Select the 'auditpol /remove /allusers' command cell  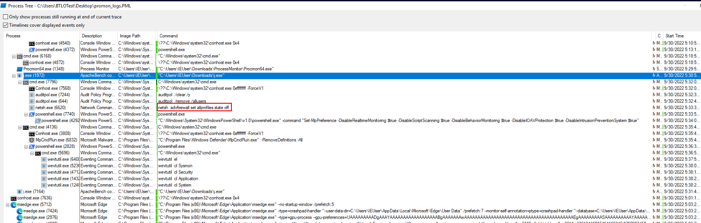click(182, 101)
